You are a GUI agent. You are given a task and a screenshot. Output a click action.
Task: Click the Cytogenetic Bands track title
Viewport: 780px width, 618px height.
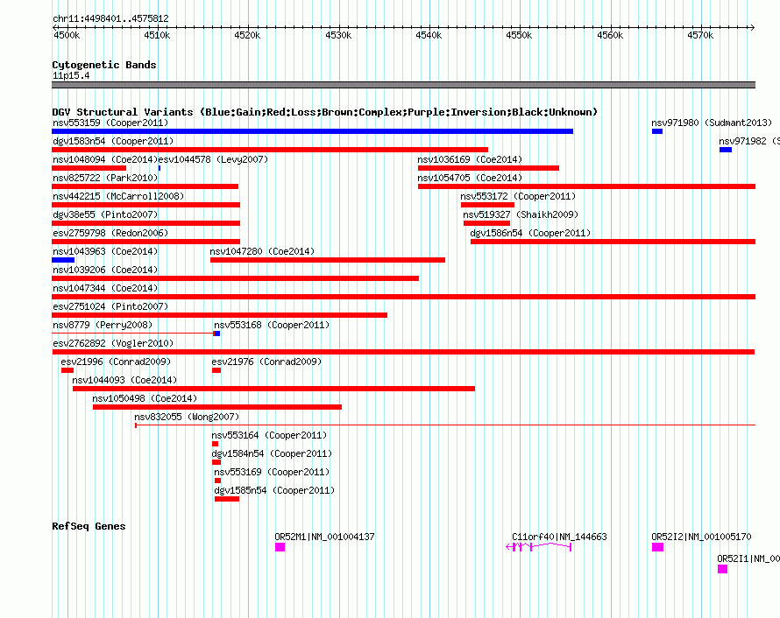104,65
